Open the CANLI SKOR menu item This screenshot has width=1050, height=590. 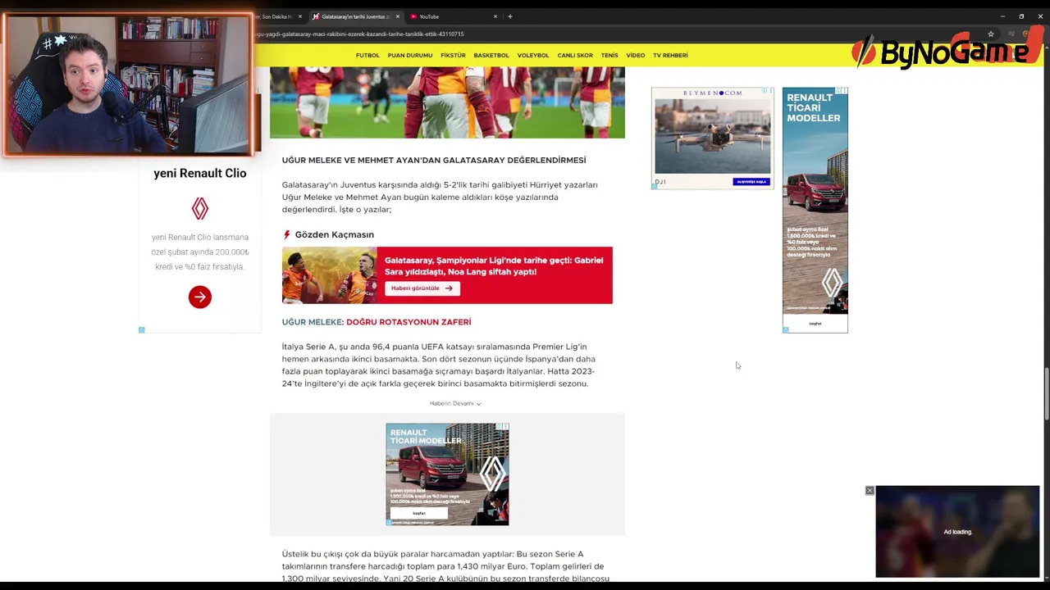click(575, 56)
